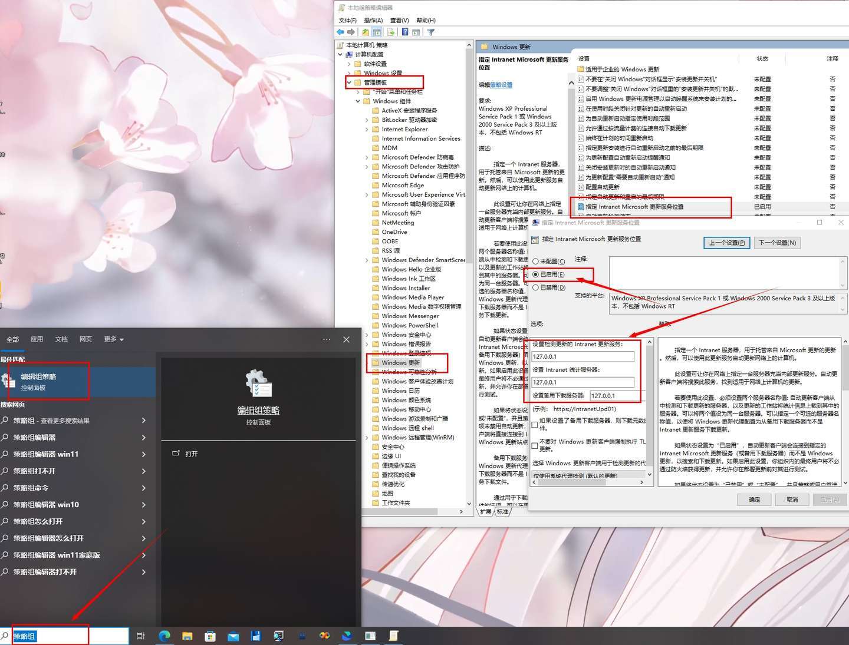Collapse the 计算机配置 tree node

point(340,54)
